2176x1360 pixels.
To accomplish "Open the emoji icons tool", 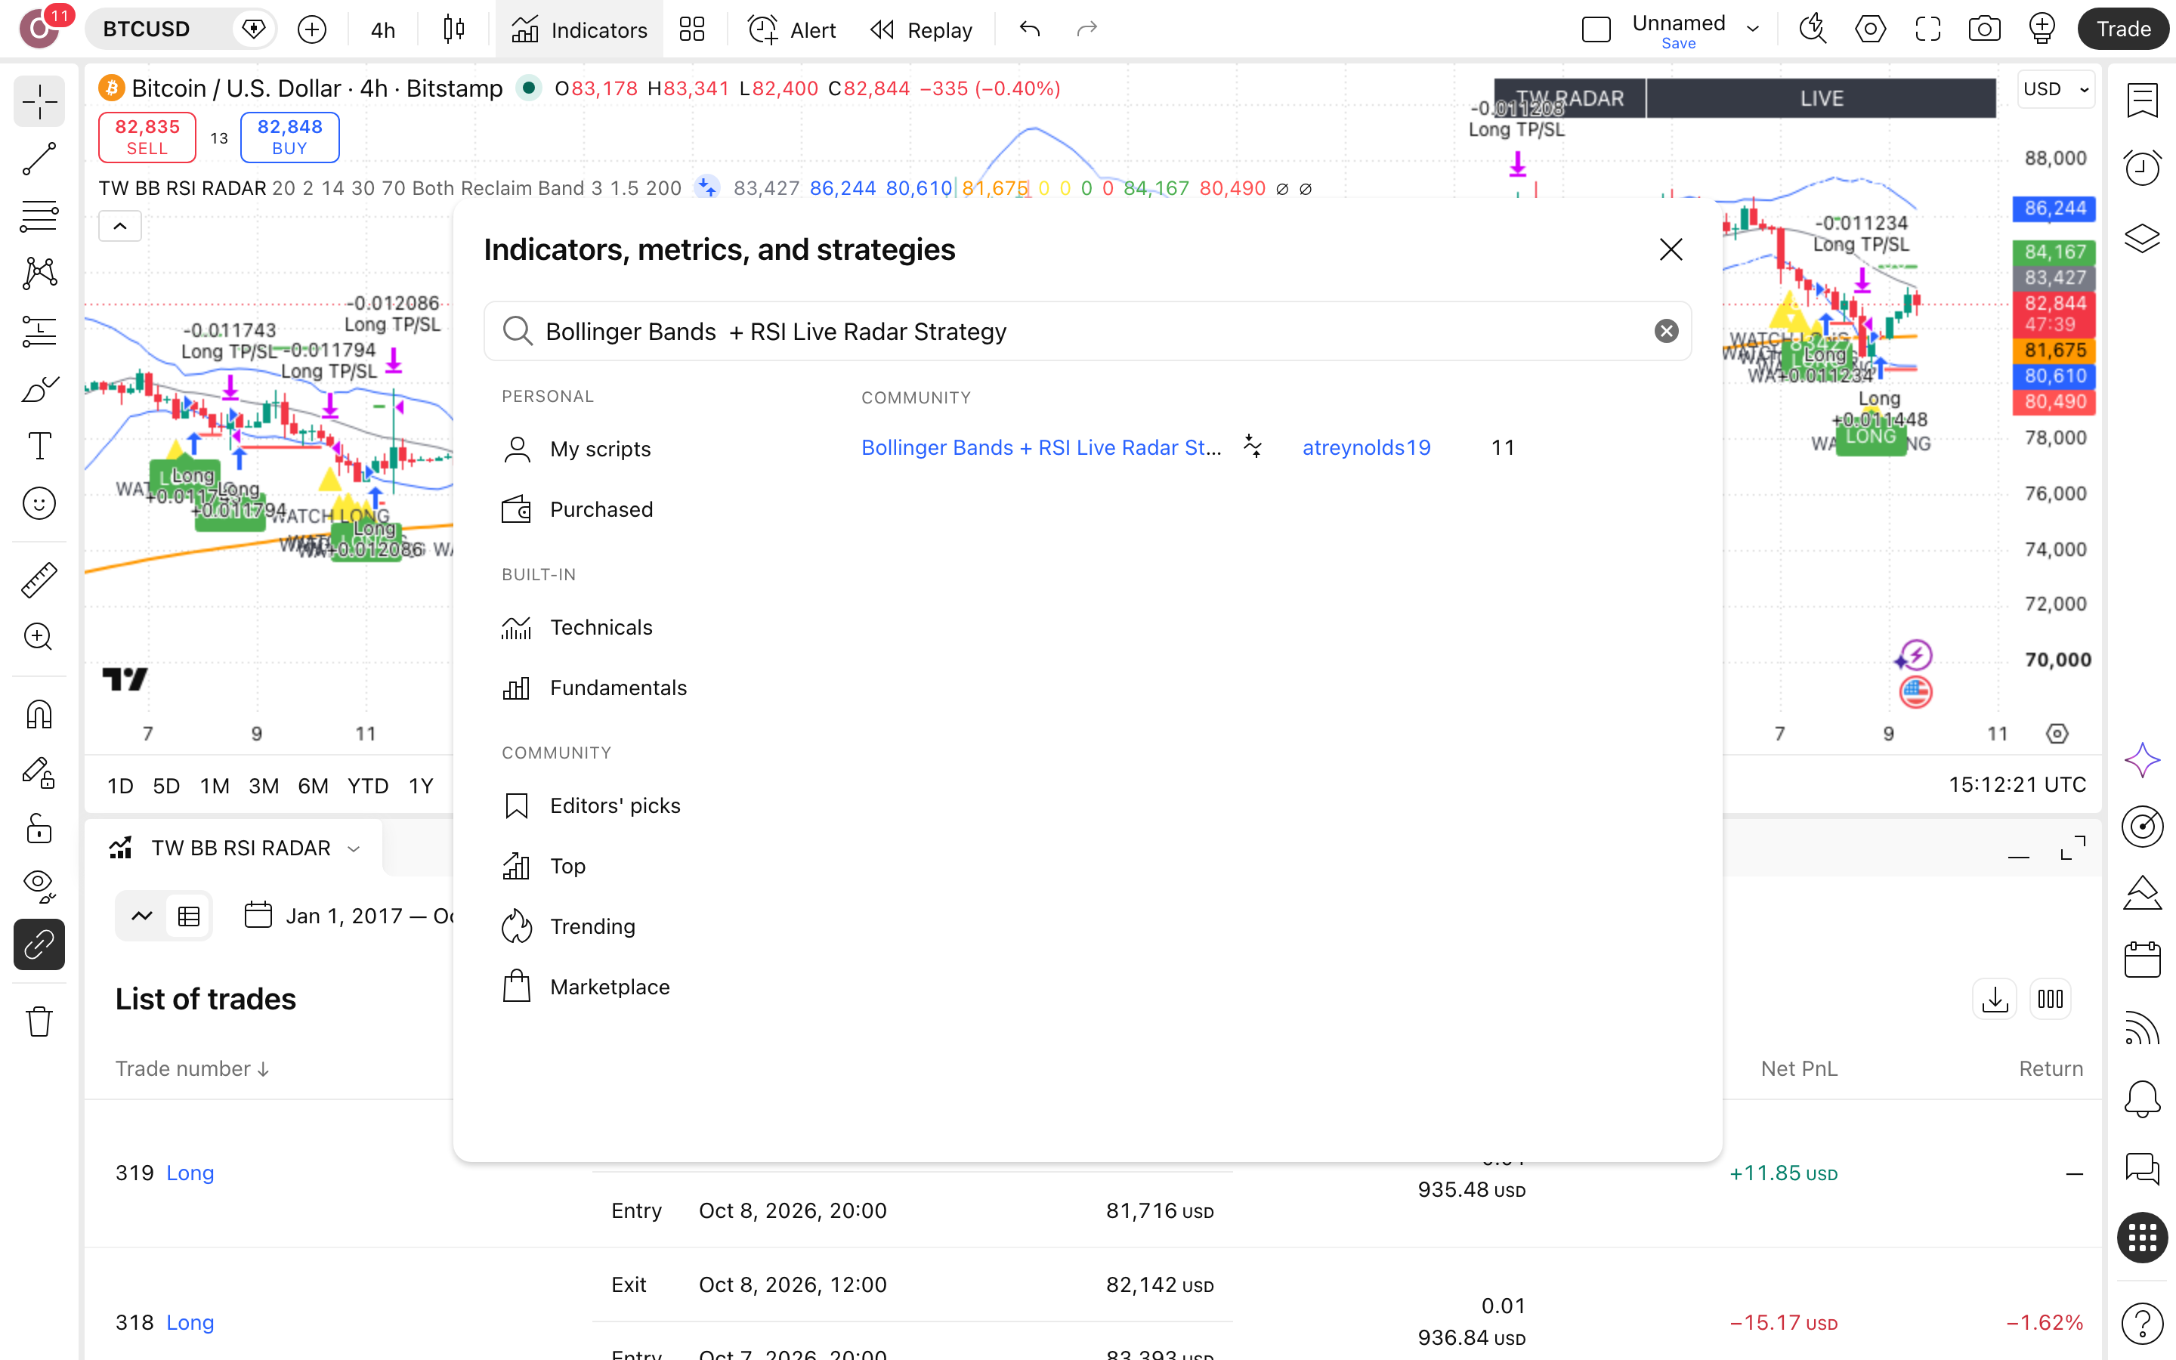I will coord(39,504).
